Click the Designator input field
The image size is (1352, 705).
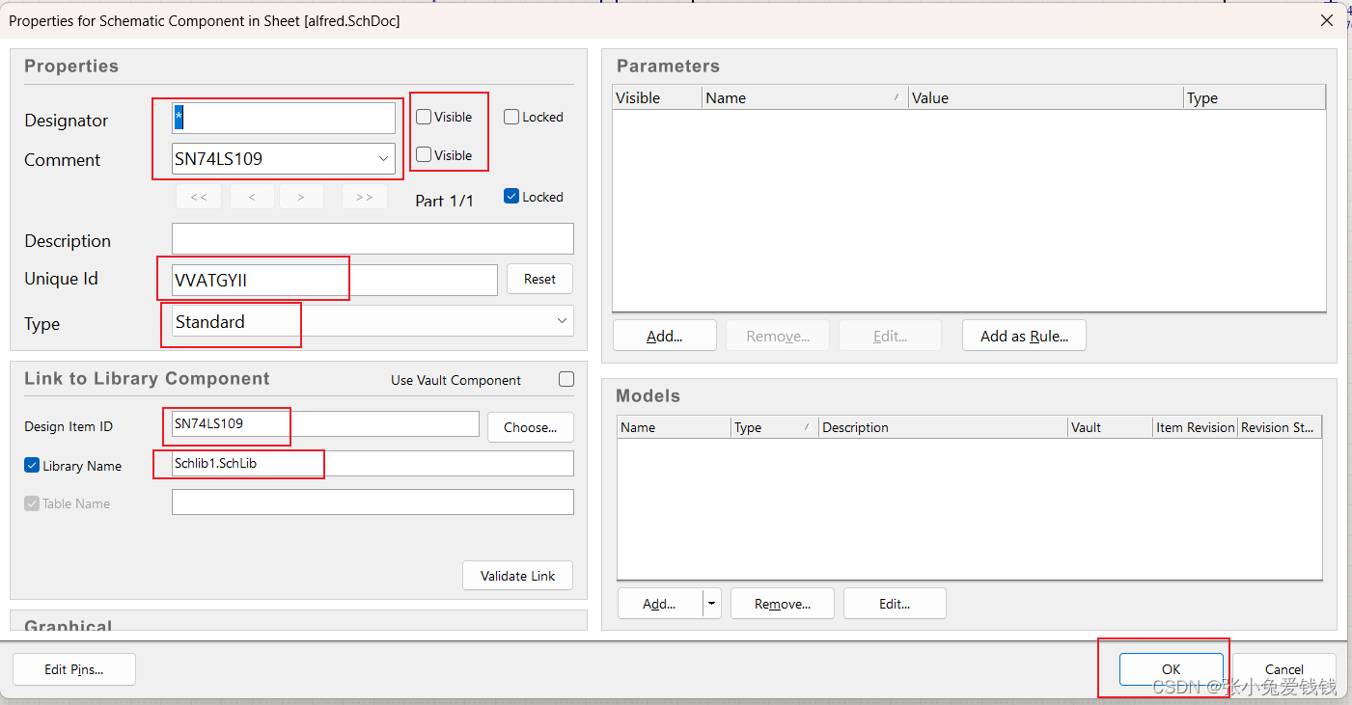[284, 118]
